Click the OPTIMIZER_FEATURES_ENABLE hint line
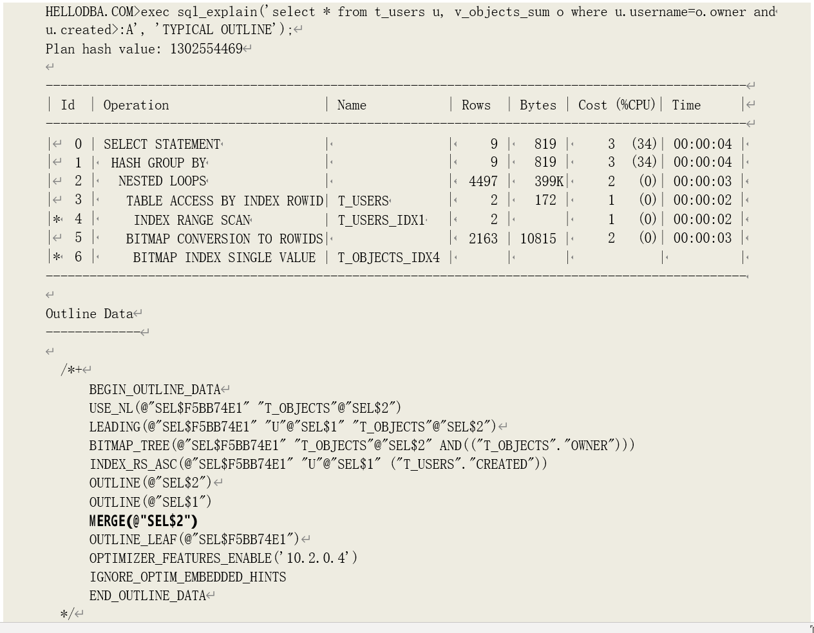 click(x=223, y=558)
